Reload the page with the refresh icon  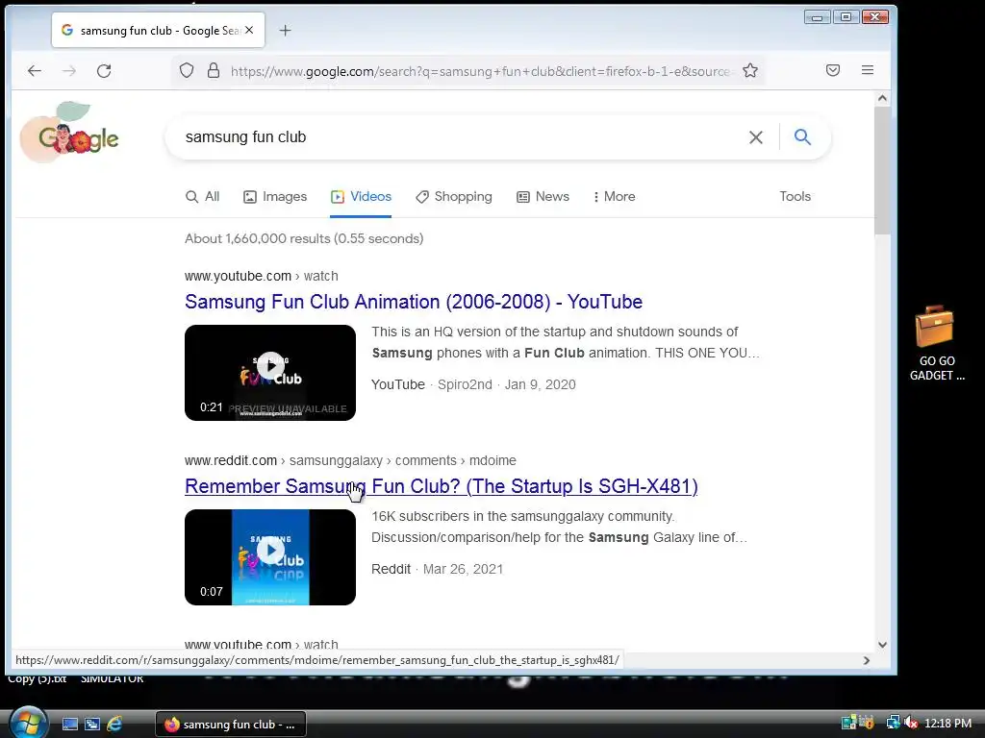[x=104, y=71]
